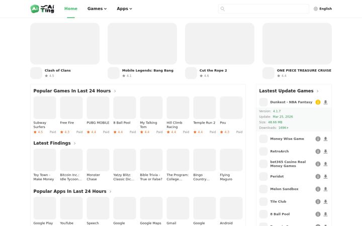The height and width of the screenshot is (226, 362).
Task: Click the RetroArch name in updates list
Action: pyautogui.click(x=280, y=151)
